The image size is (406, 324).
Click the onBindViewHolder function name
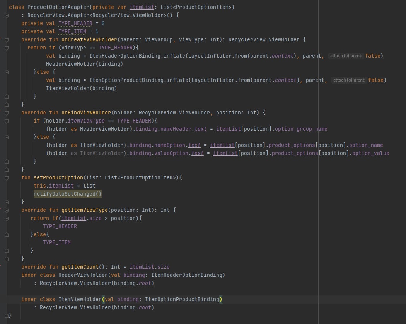tap(86, 113)
